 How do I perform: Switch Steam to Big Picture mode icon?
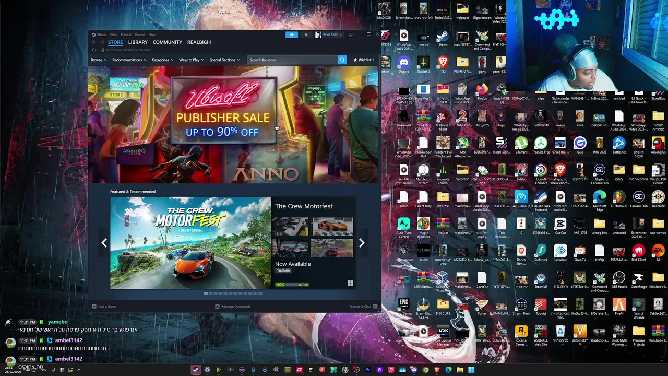[x=351, y=34]
